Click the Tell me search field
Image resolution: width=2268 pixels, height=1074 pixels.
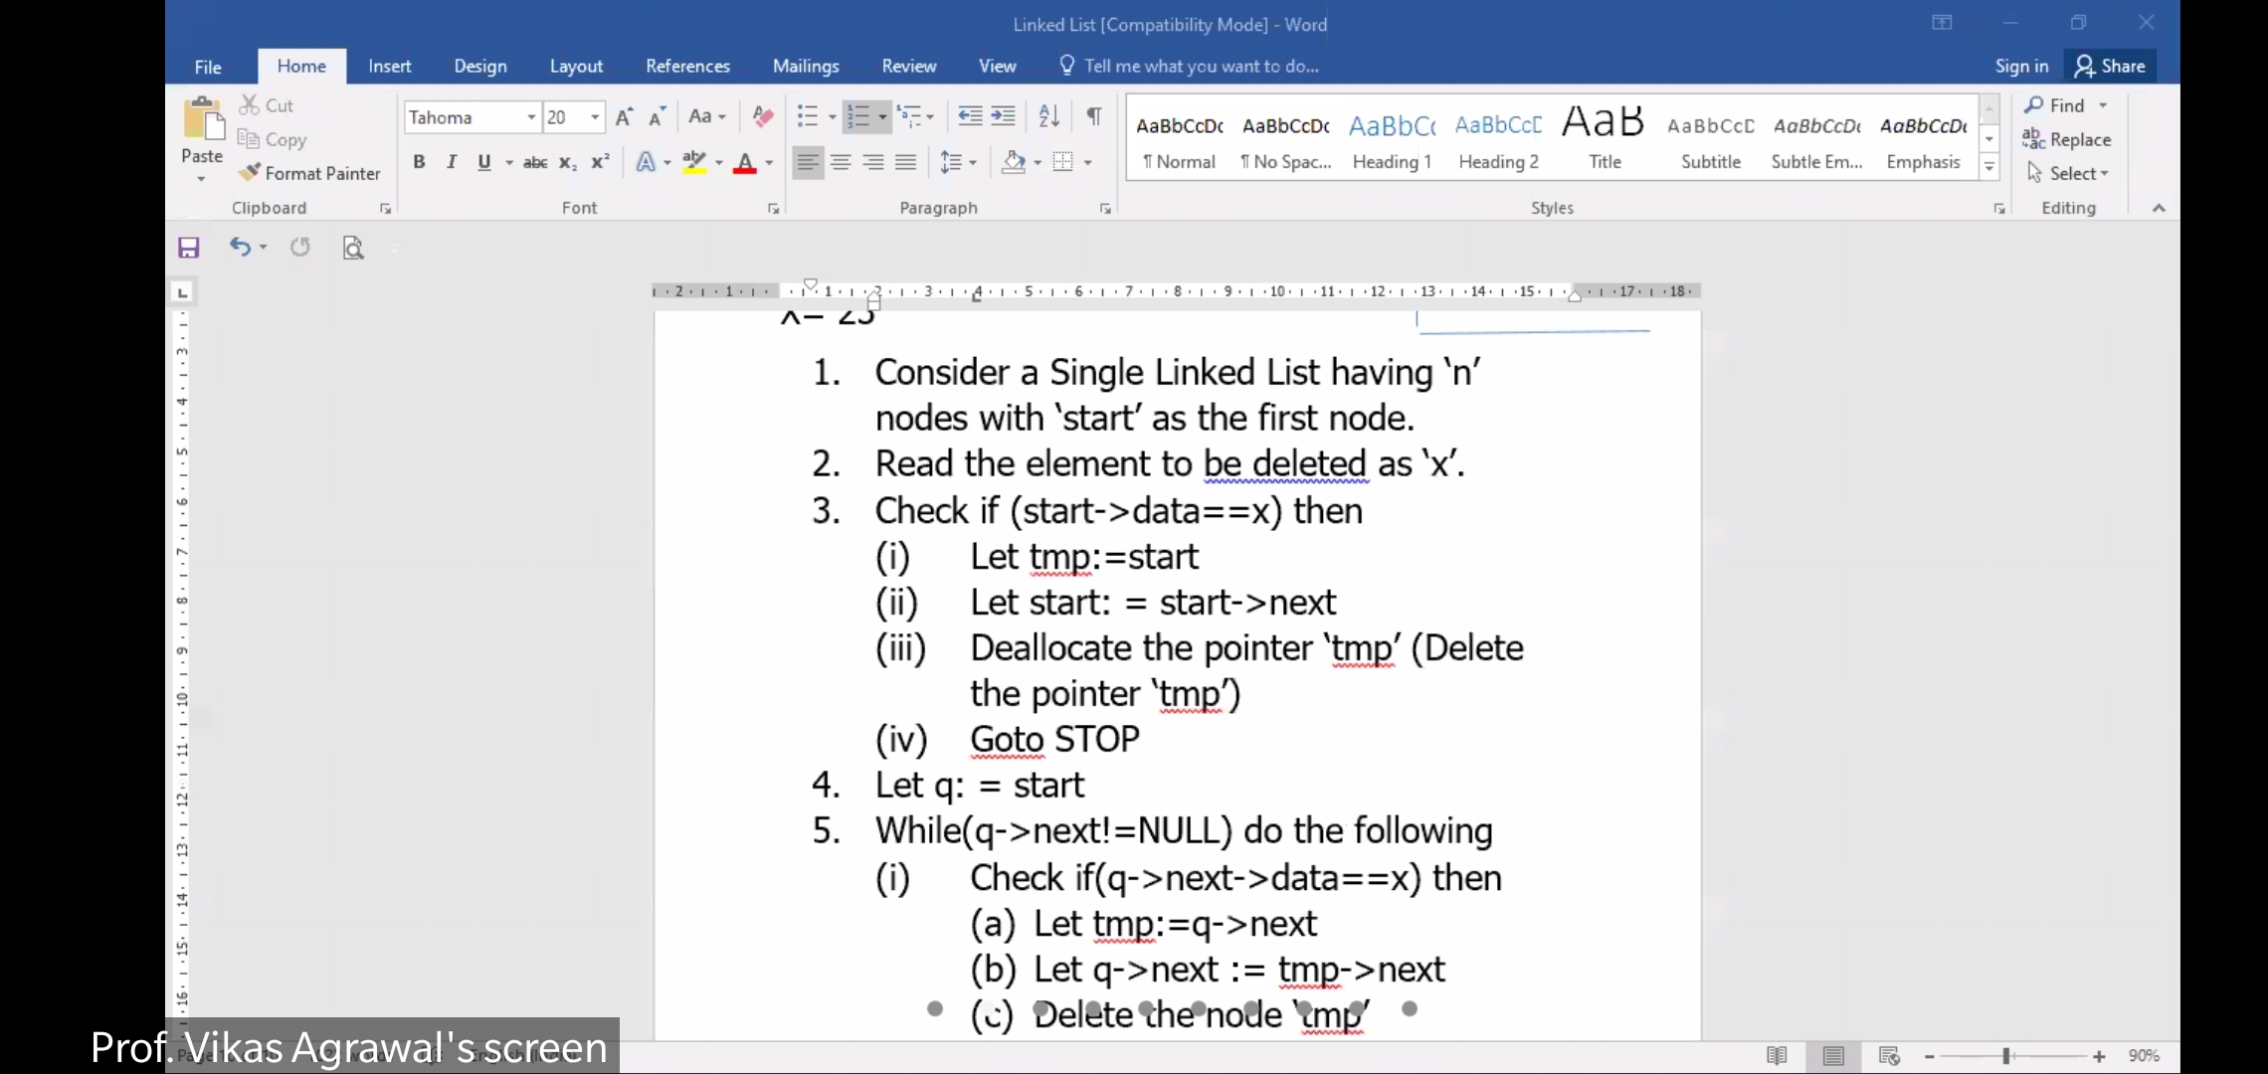(1201, 66)
